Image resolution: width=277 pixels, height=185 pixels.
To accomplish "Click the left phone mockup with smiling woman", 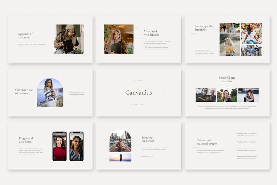I will tap(59, 146).
